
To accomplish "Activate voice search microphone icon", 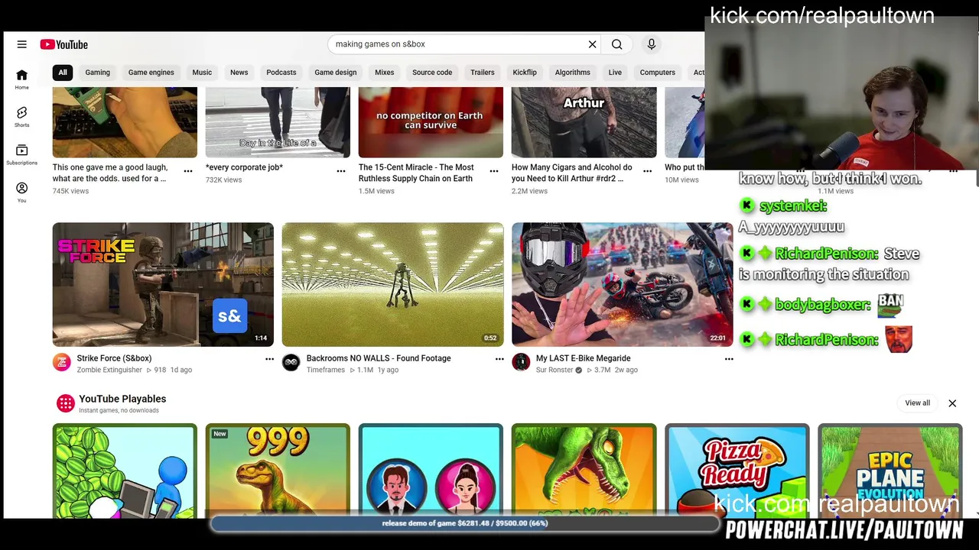I will click(x=652, y=44).
